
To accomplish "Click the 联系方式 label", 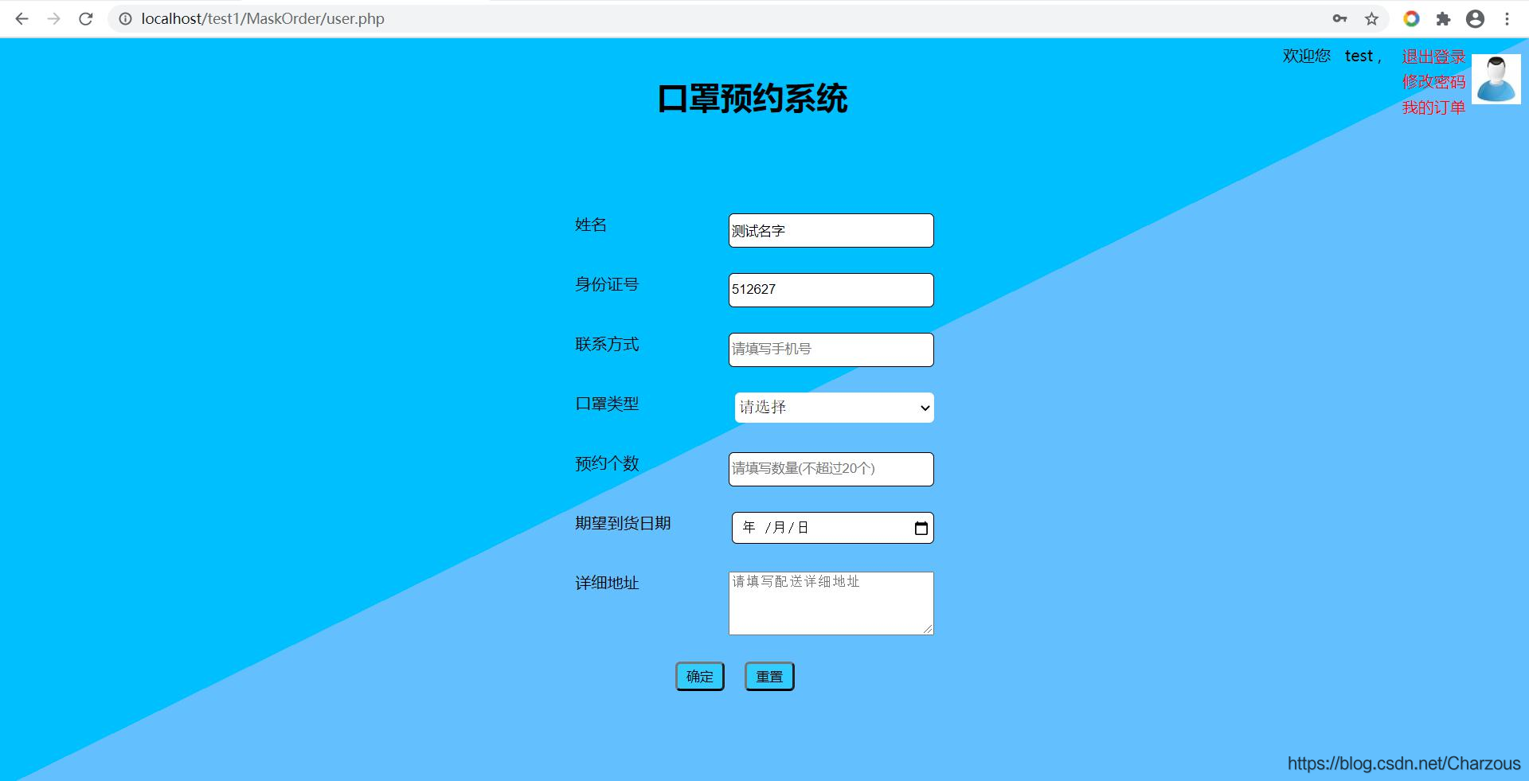I will click(607, 344).
